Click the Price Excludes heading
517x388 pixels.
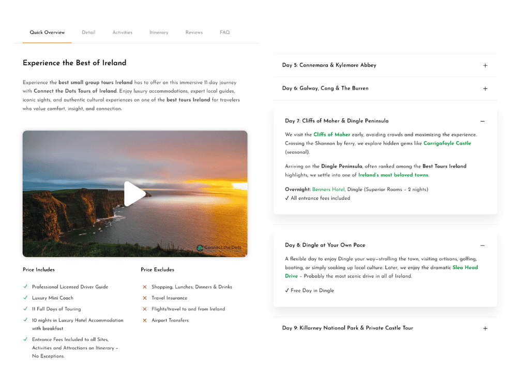tap(157, 270)
